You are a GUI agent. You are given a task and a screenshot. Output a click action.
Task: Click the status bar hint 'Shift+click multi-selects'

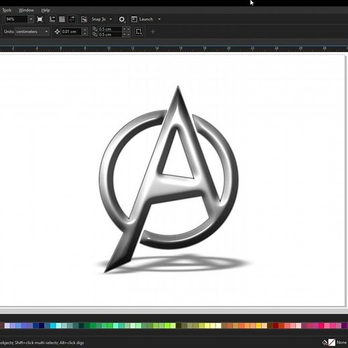[36, 343]
